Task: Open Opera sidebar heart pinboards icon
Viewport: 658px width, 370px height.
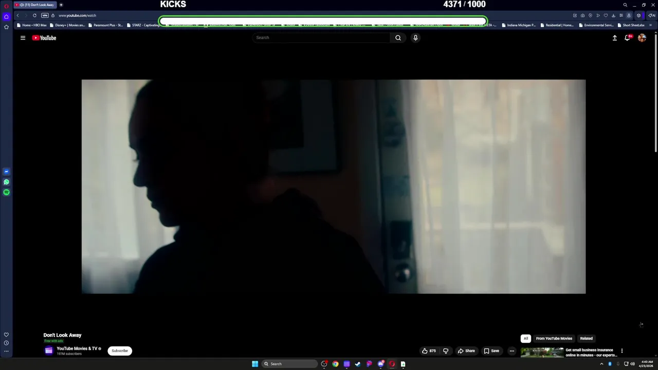Action: (x=6, y=335)
